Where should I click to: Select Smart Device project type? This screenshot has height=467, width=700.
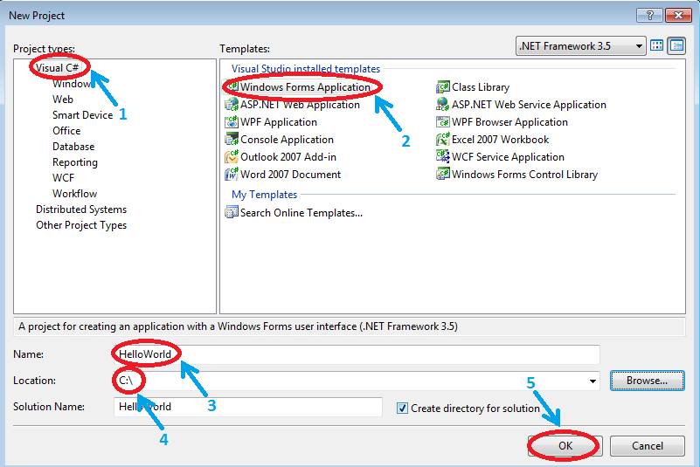click(83, 115)
